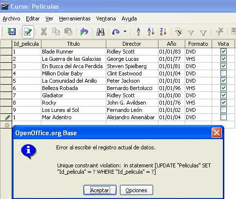Screen dimensions: 236x199
Task: Click the title cell 'Blade Runner'
Action: pos(74,52)
